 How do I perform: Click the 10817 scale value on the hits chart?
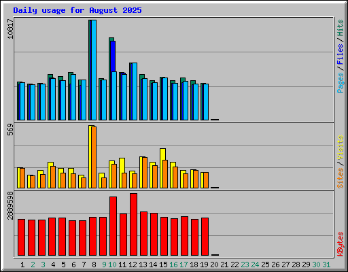tap(10, 29)
